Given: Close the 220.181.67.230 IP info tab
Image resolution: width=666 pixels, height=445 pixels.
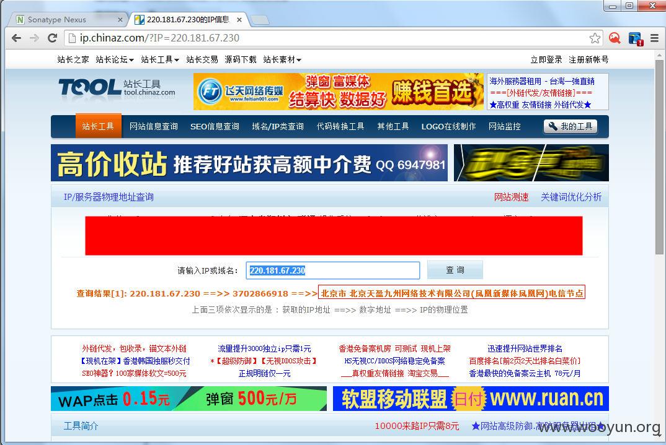Looking at the screenshot, I should (239, 19).
